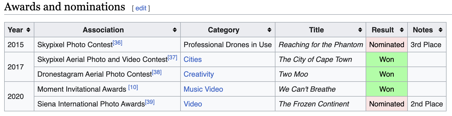Sort by Category using the arrow icon
The height and width of the screenshot is (116, 452).
269,30
